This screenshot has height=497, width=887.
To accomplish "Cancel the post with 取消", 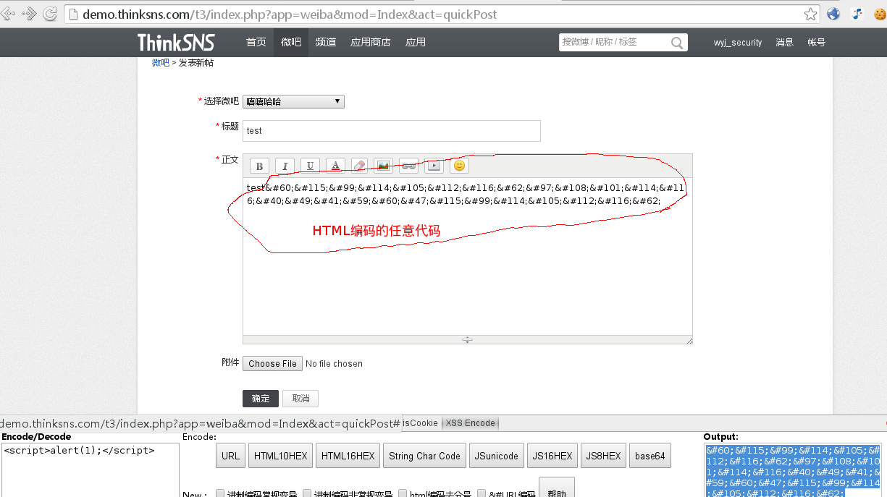I will pyautogui.click(x=300, y=399).
